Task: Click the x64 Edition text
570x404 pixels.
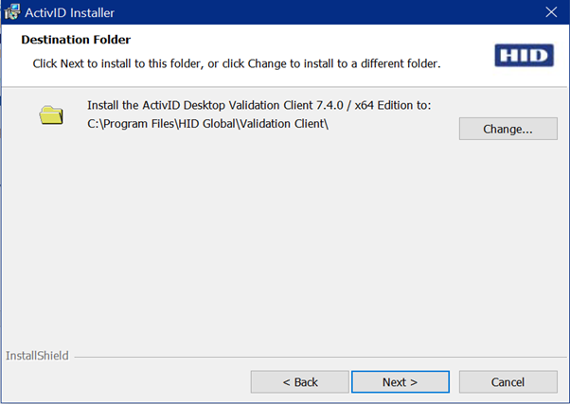Action: 385,105
